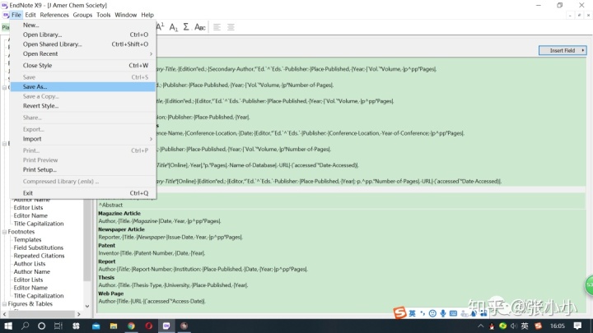Viewport: 593px width, 333px height.
Task: Click the Sigma symbol font icon
Action: pos(186,27)
